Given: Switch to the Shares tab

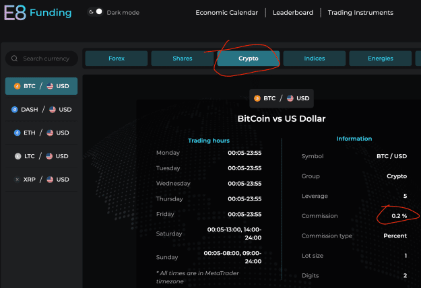Looking at the screenshot, I should coord(183,59).
